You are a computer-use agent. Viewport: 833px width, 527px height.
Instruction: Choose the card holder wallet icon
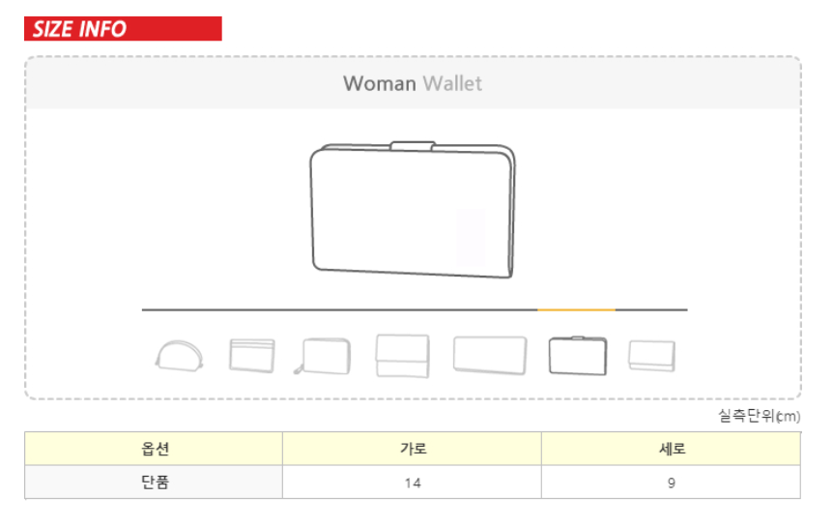coord(251,355)
